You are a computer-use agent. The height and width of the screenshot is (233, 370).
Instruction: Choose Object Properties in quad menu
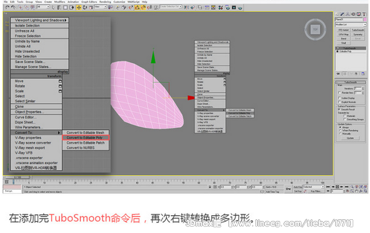tap(36, 112)
